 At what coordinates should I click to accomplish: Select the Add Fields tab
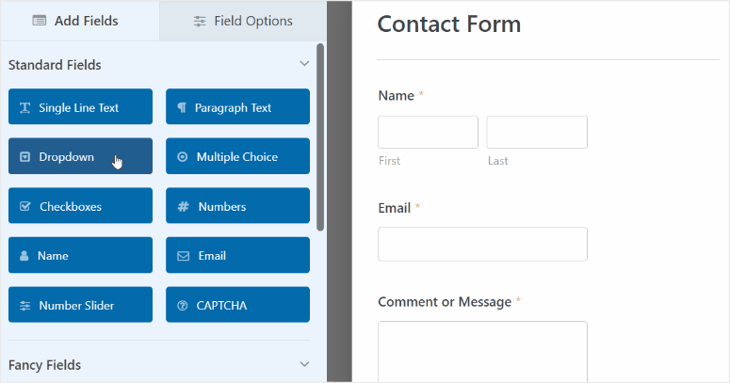click(79, 21)
